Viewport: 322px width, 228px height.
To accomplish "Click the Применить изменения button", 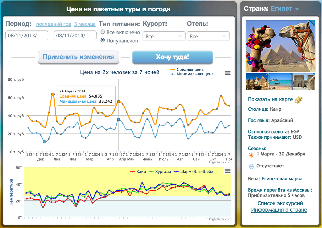I will pyautogui.click(x=78, y=57).
